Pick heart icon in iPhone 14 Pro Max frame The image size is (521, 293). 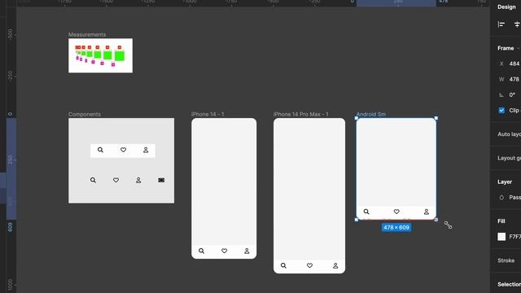click(x=309, y=265)
